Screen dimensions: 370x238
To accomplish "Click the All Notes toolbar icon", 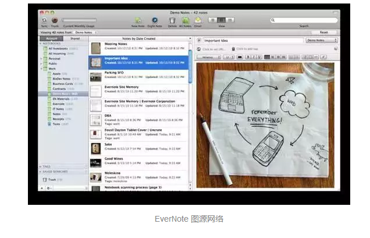I will [186, 20].
